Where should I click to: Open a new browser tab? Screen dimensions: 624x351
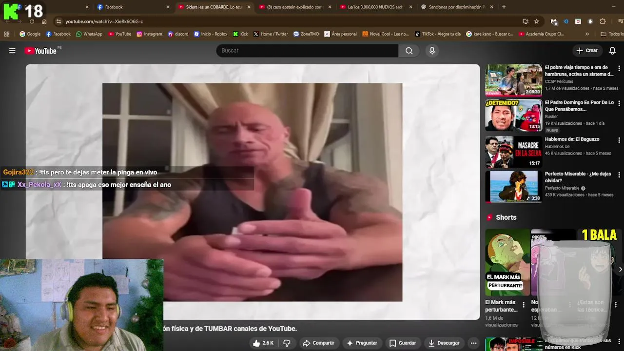pos(504,7)
